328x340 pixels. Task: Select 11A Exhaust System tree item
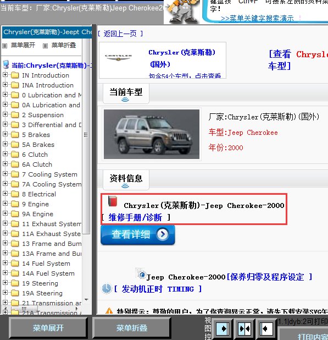tap(52, 234)
